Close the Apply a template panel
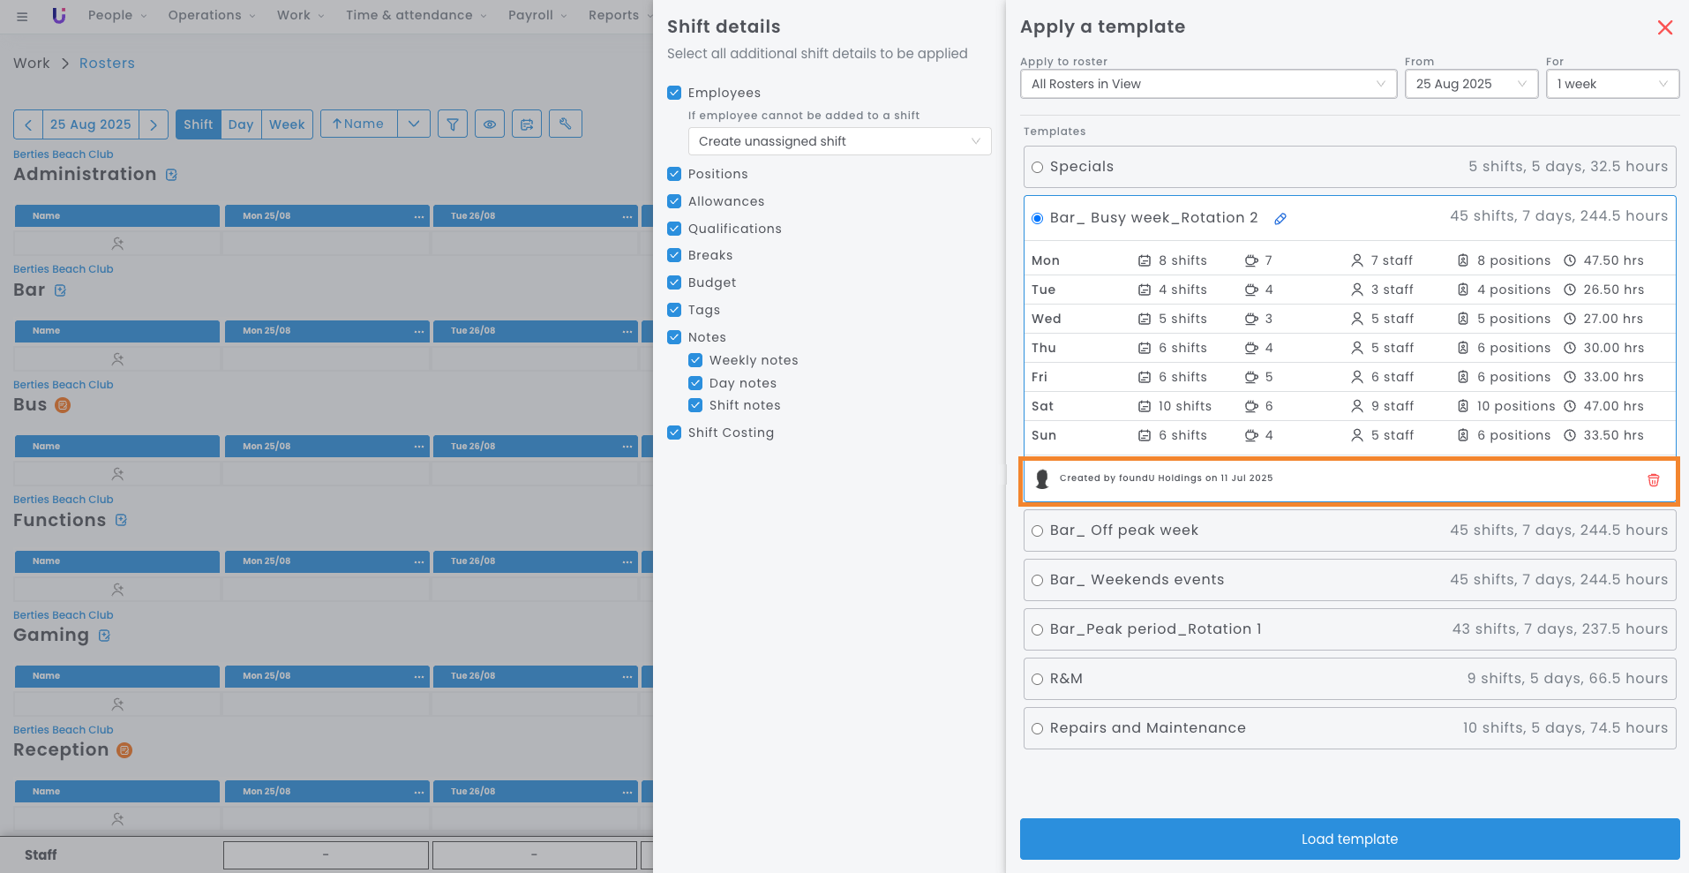 coord(1664,27)
